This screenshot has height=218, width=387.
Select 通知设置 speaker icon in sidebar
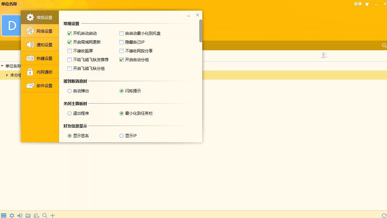tap(40, 45)
